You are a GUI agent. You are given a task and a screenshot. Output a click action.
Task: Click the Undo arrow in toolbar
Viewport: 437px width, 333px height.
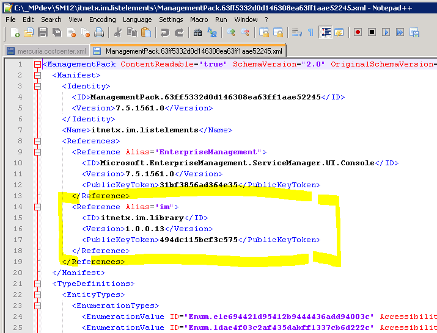coord(165,32)
